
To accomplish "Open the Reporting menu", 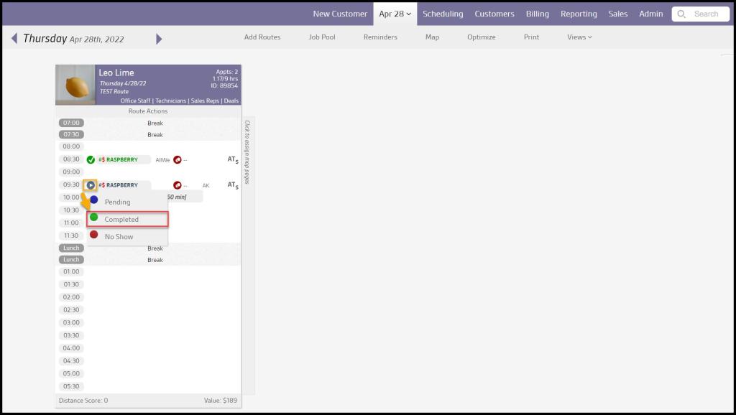I will (x=579, y=14).
